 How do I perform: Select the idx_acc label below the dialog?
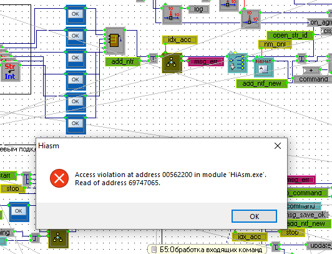click(x=250, y=236)
